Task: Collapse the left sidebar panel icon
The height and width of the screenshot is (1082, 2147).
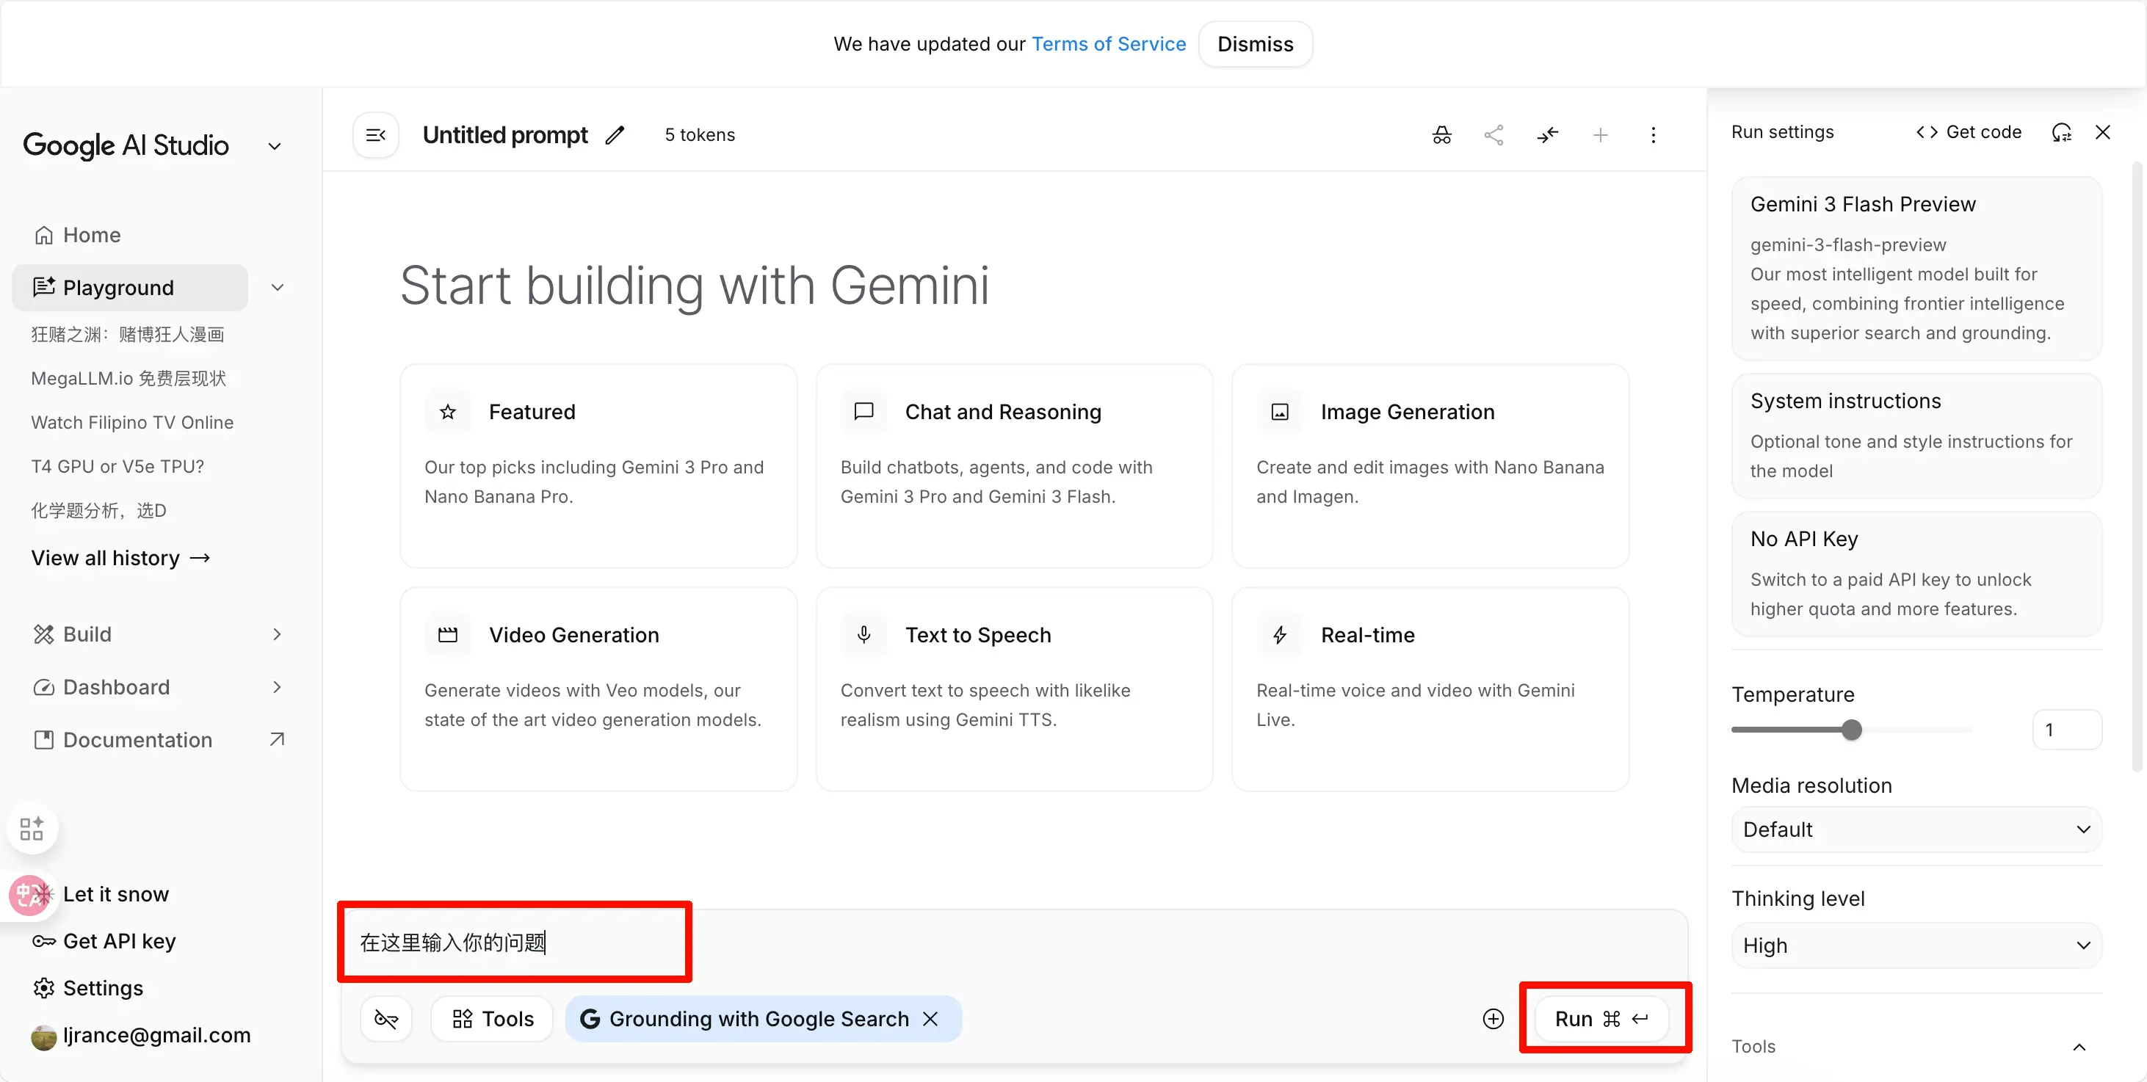Action: 376,135
